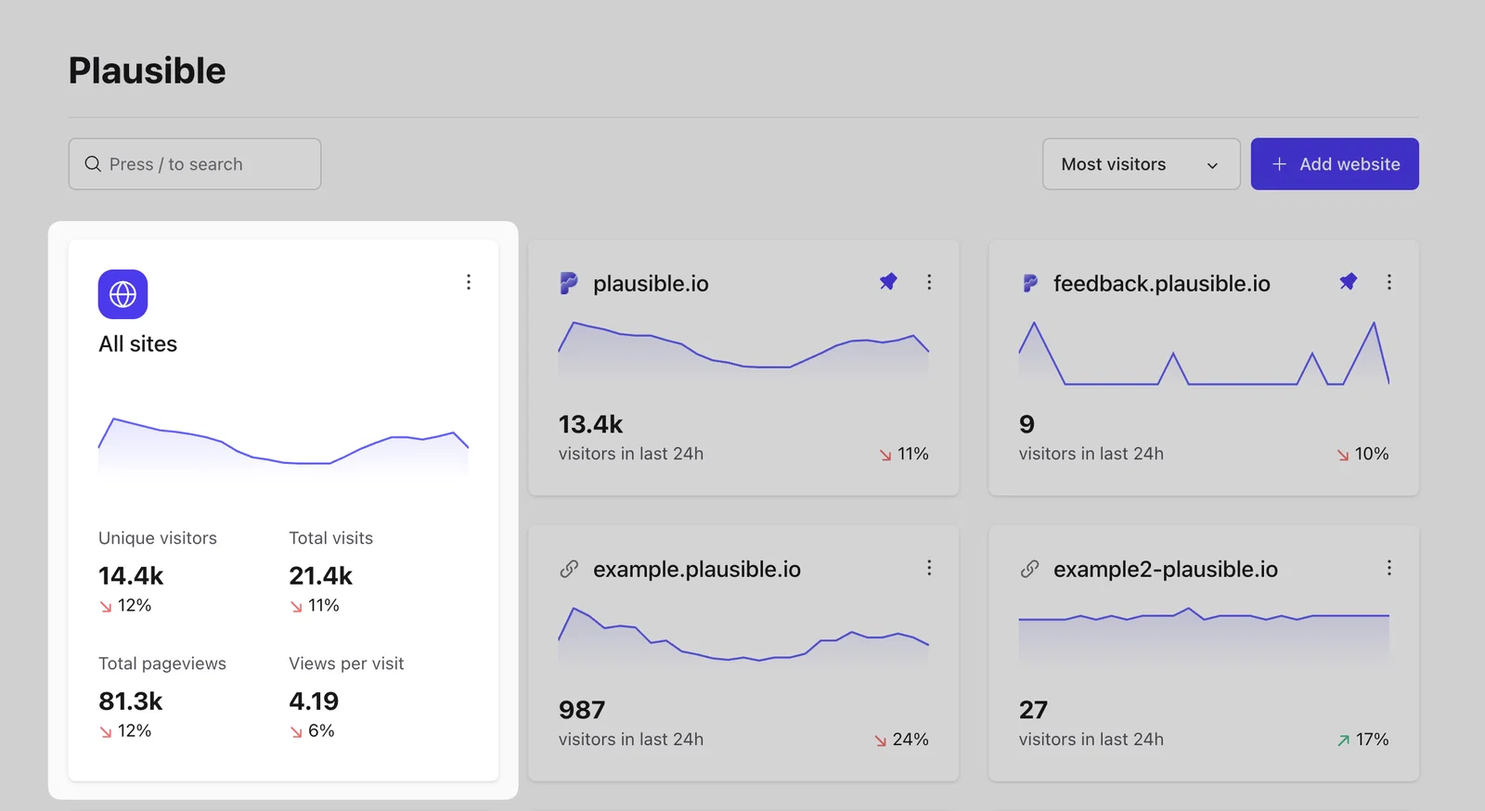Click the 13.4k visitors count

pos(590,424)
